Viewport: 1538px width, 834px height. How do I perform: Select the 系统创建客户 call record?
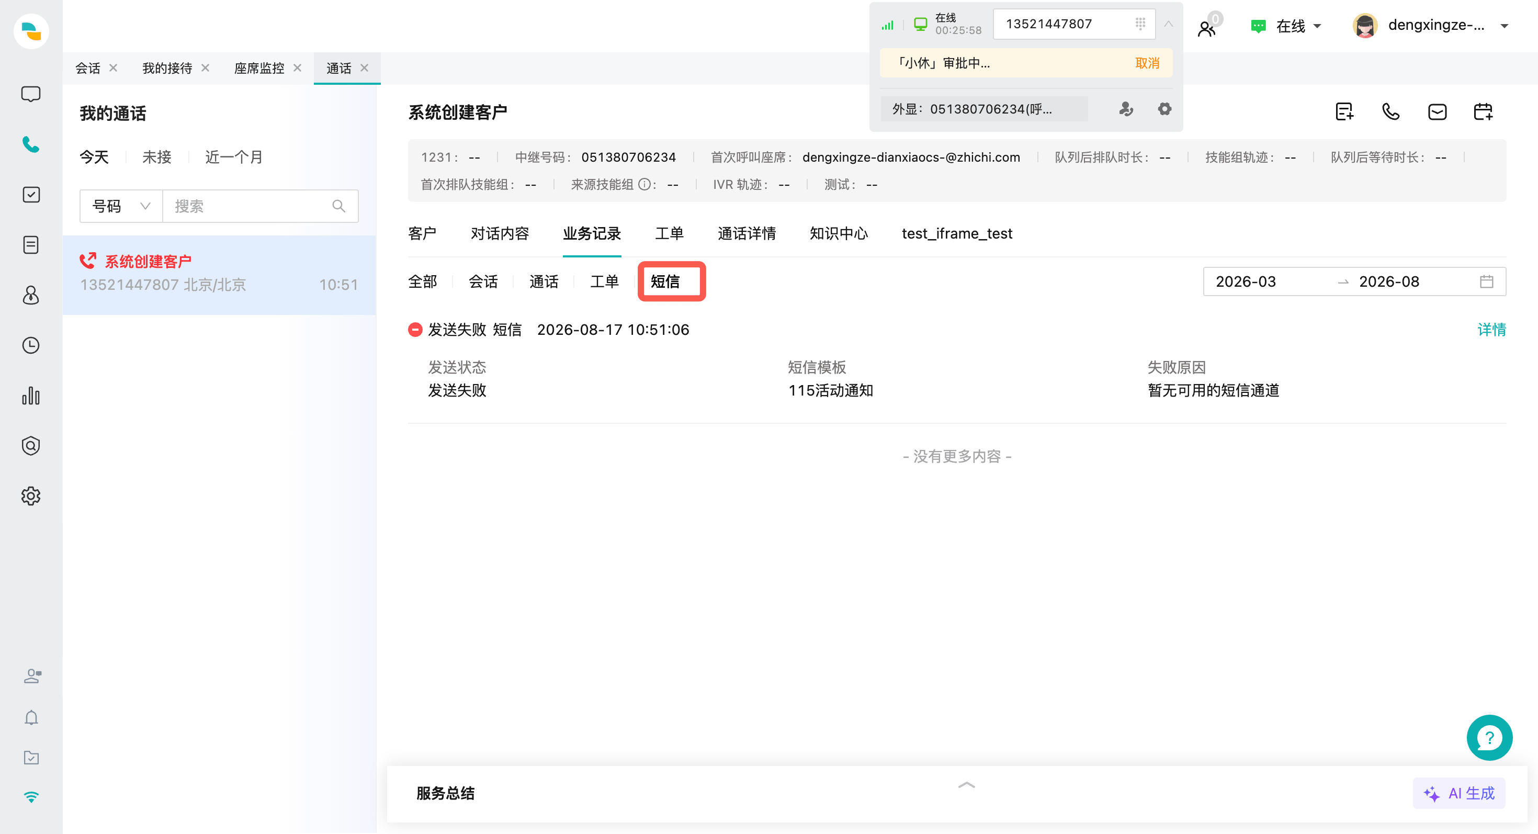(219, 275)
